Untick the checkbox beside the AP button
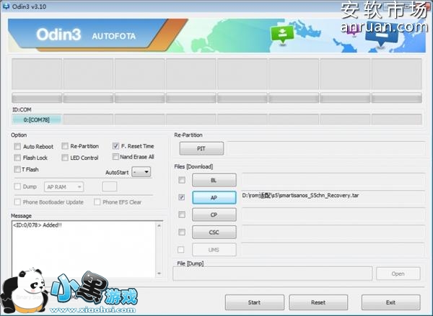The width and height of the screenshot is (433, 316). 182,197
